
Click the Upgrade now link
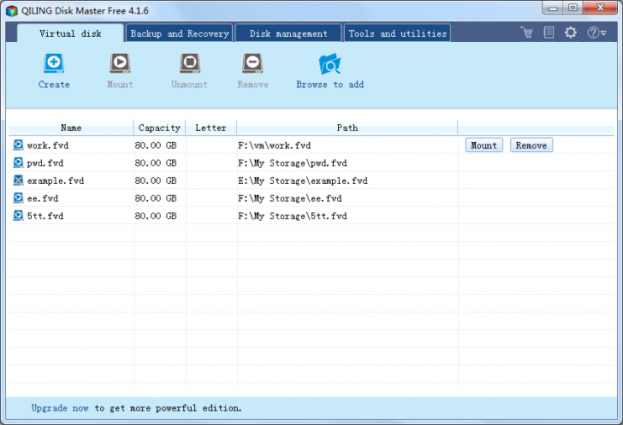tap(60, 408)
